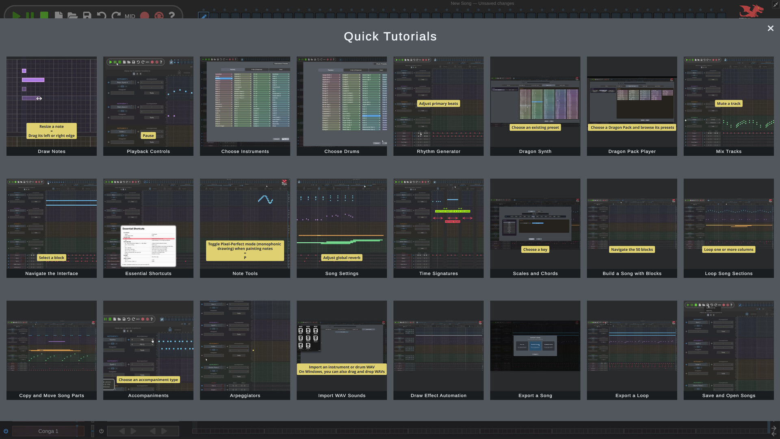780x439 pixels.
Task: Open the Choose Drums tutorial
Action: pos(342,106)
